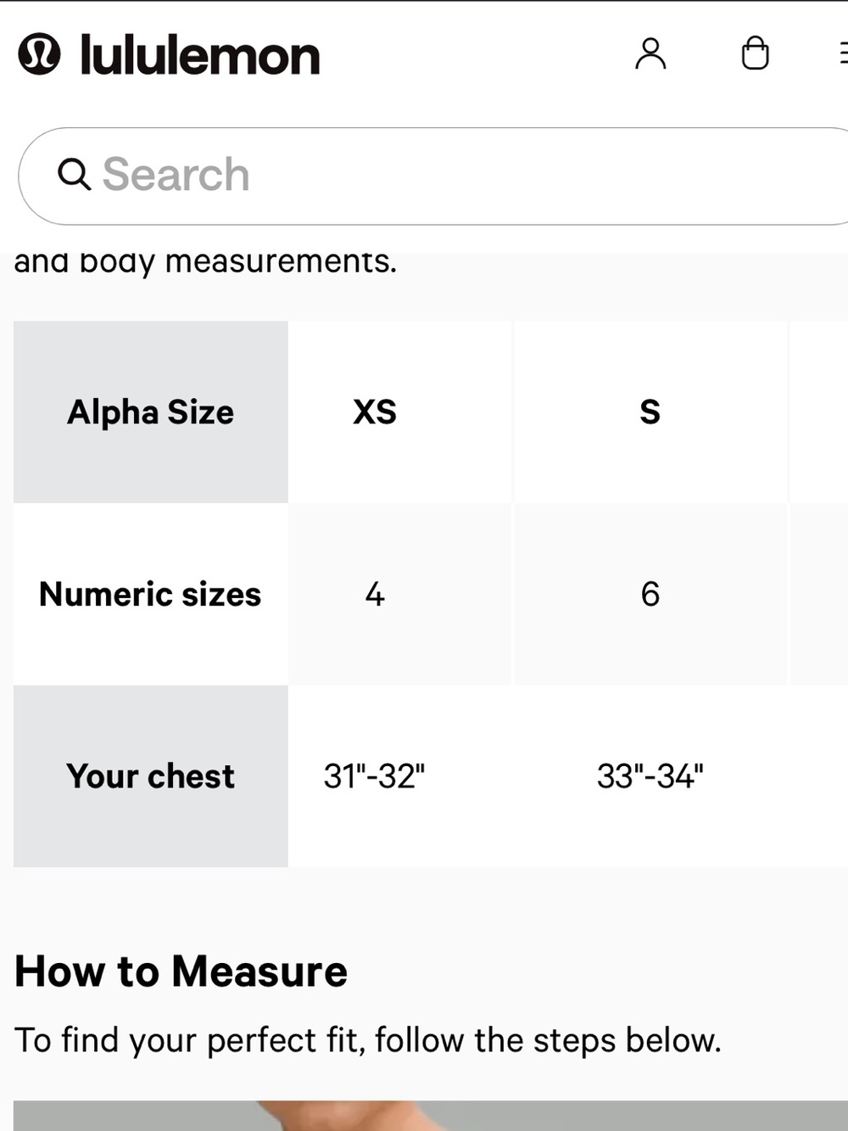Viewport: 848px width, 1131px height.
Task: Click the body measurements text line
Action: (205, 262)
